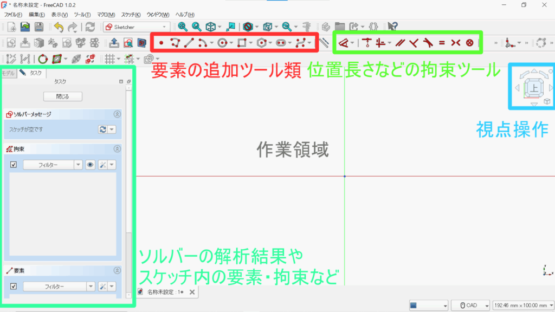Apply the equal constraint tool
555x312 pixels.
click(x=442, y=43)
